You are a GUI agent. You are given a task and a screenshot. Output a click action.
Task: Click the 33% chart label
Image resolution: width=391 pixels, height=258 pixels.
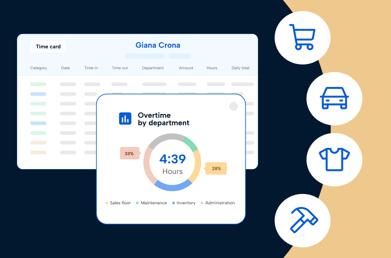(130, 154)
